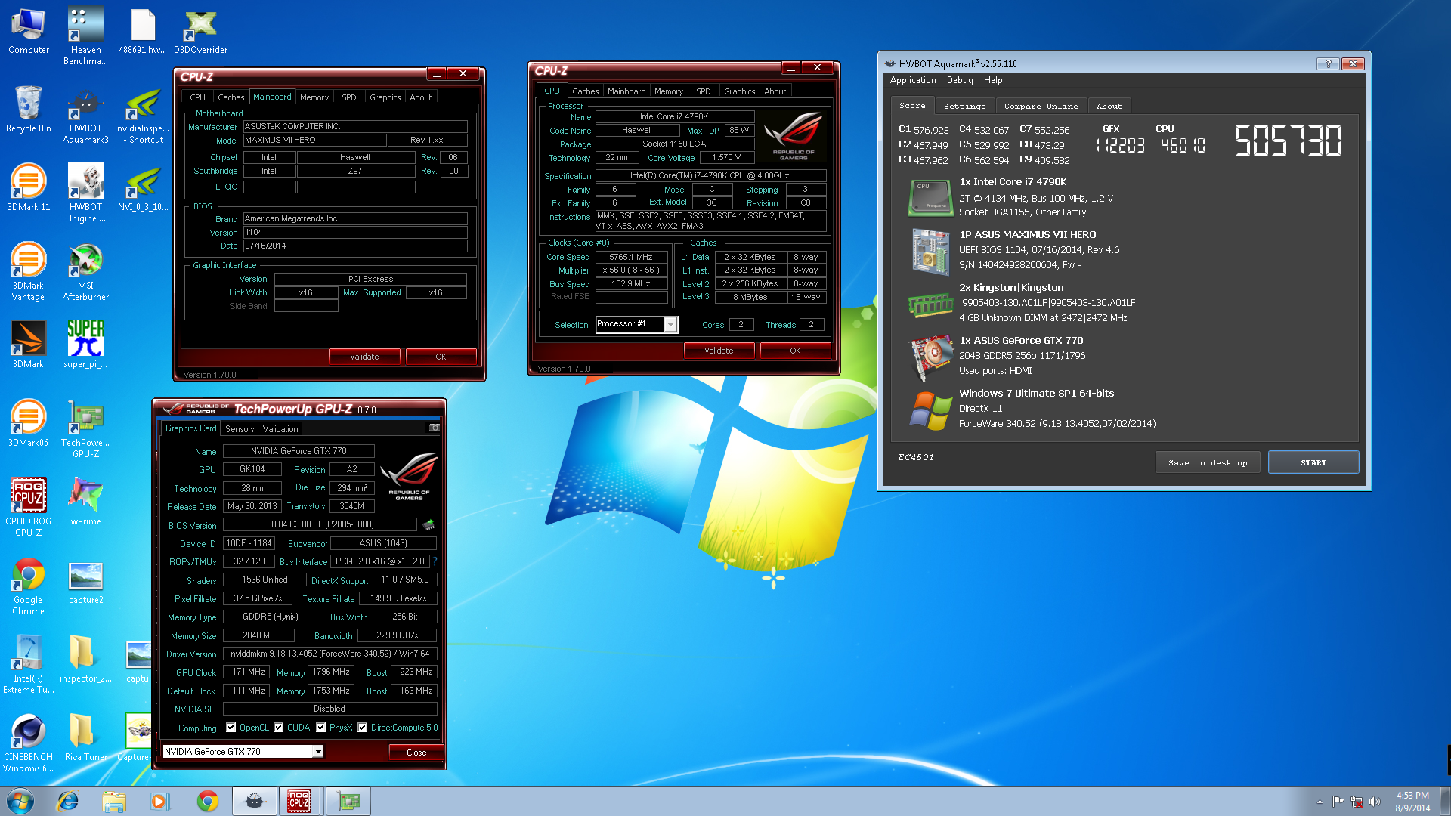Open HWBOT Unigine desktop icon
This screenshot has width=1451, height=816.
[x=85, y=194]
